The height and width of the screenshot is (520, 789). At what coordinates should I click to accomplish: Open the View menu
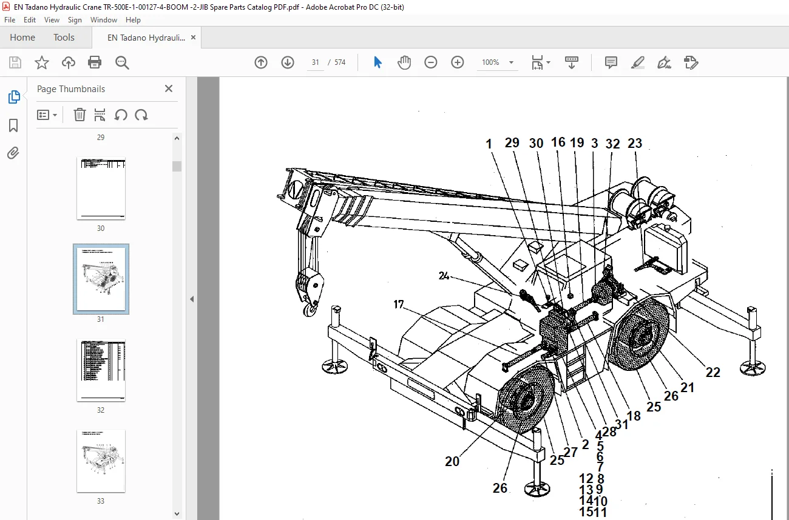point(52,20)
